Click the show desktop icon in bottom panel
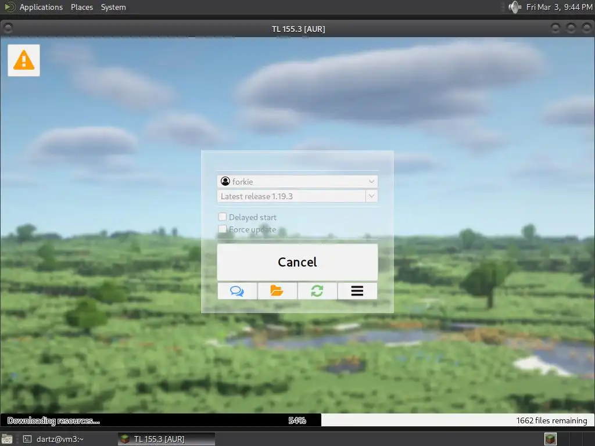The height and width of the screenshot is (446, 595). (x=7, y=439)
